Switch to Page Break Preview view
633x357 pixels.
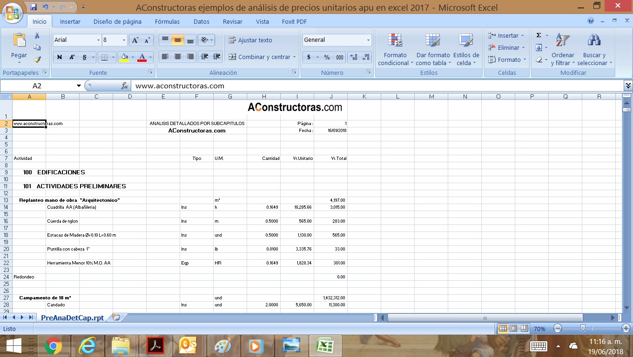click(524, 329)
